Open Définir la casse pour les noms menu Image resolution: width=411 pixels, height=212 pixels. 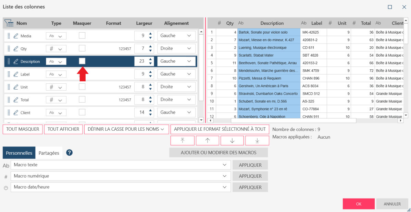[x=126, y=129]
